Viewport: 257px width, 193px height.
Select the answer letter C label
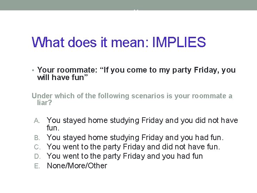coord(37,147)
